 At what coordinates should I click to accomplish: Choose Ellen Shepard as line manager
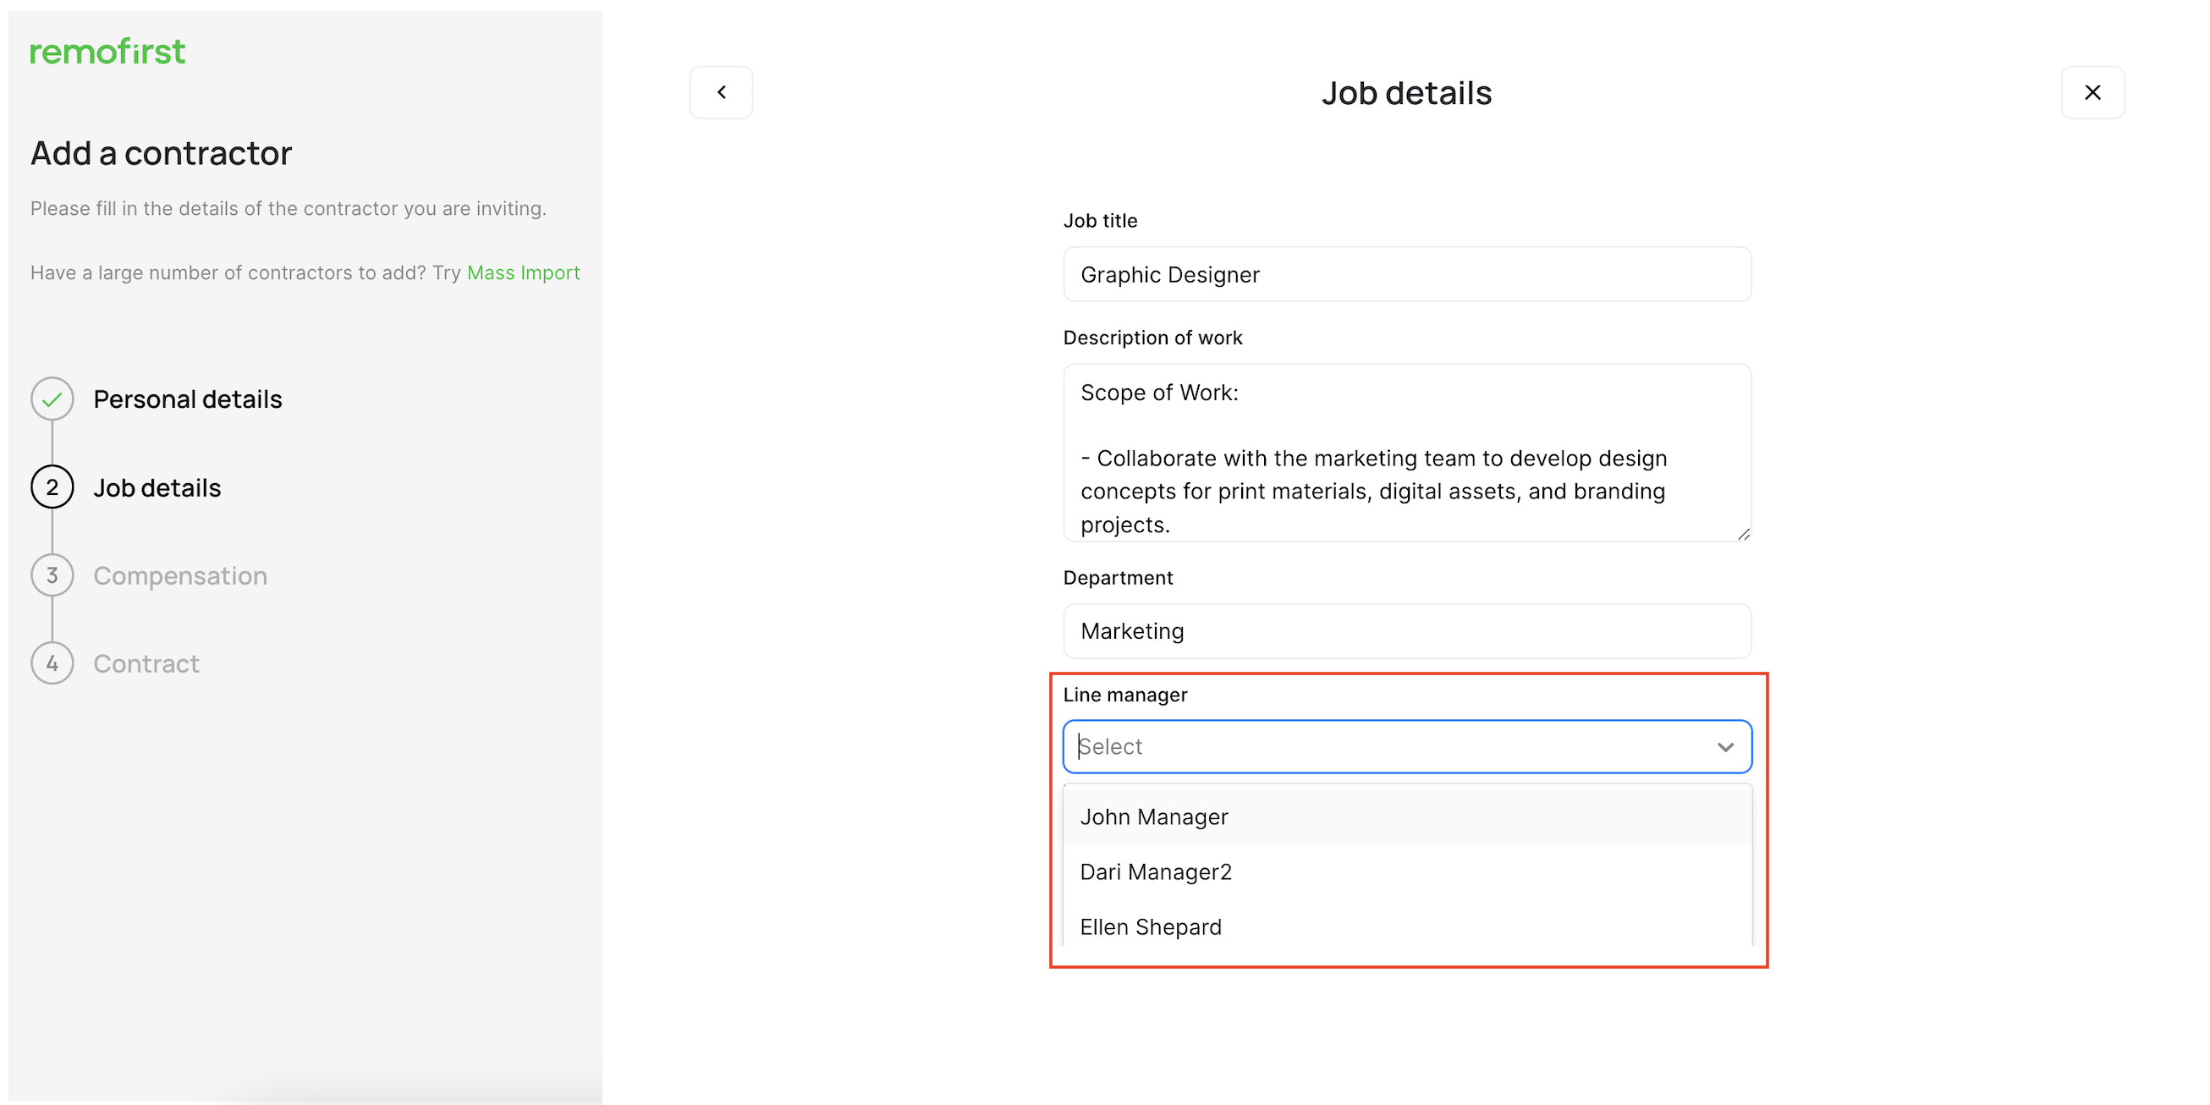coord(1407,926)
